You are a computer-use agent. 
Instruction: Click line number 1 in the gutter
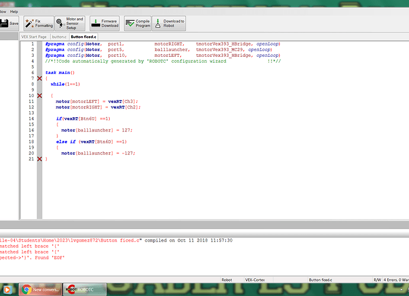tap(33, 44)
